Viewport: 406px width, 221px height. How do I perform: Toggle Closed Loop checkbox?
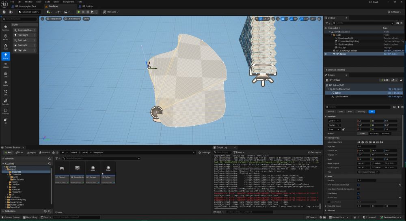tap(358, 197)
